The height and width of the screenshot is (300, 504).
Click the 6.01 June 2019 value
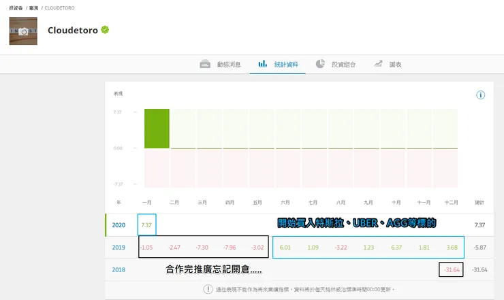285,248
